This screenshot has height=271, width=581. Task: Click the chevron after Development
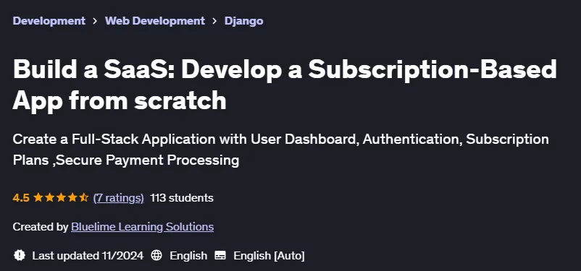pos(95,21)
